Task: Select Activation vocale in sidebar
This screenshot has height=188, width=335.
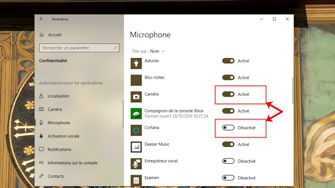Action: (x=63, y=136)
